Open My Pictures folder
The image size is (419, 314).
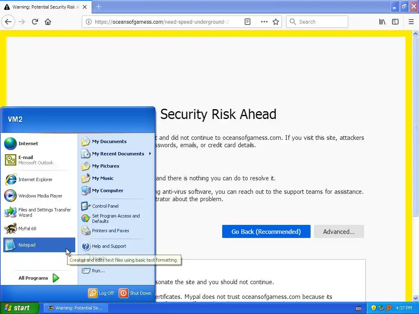point(117,166)
